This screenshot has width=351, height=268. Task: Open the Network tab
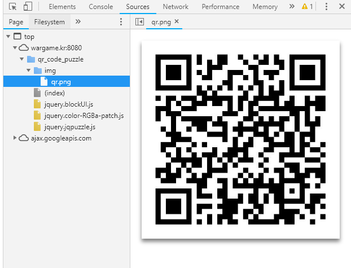[175, 7]
